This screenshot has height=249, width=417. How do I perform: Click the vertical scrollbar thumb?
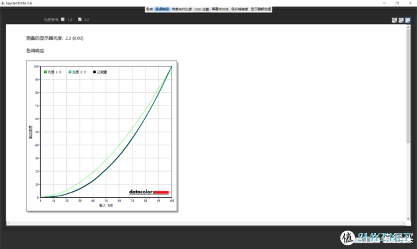(408, 86)
